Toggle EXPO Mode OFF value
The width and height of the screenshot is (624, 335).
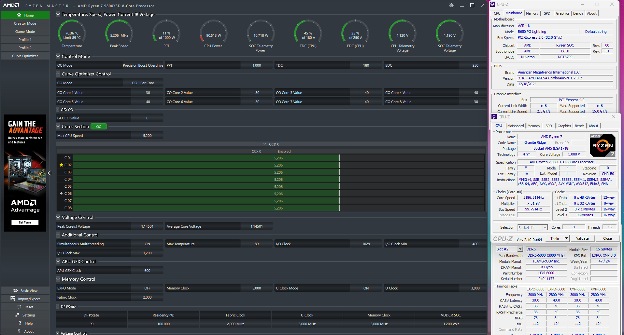pyautogui.click(x=147, y=288)
